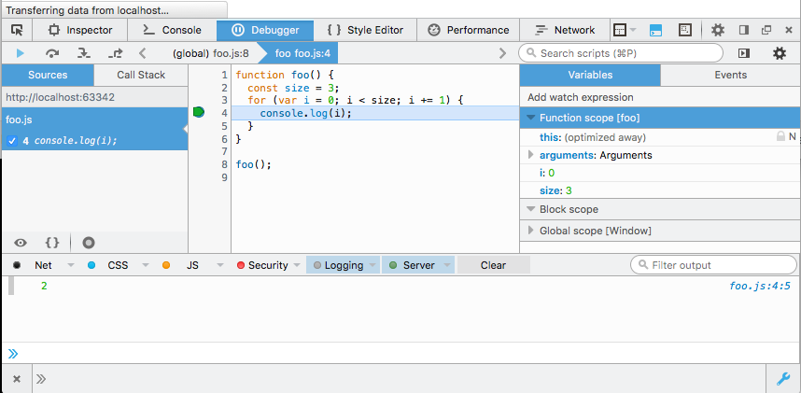
Task: Switch to the Call Stack tab
Action: click(141, 76)
